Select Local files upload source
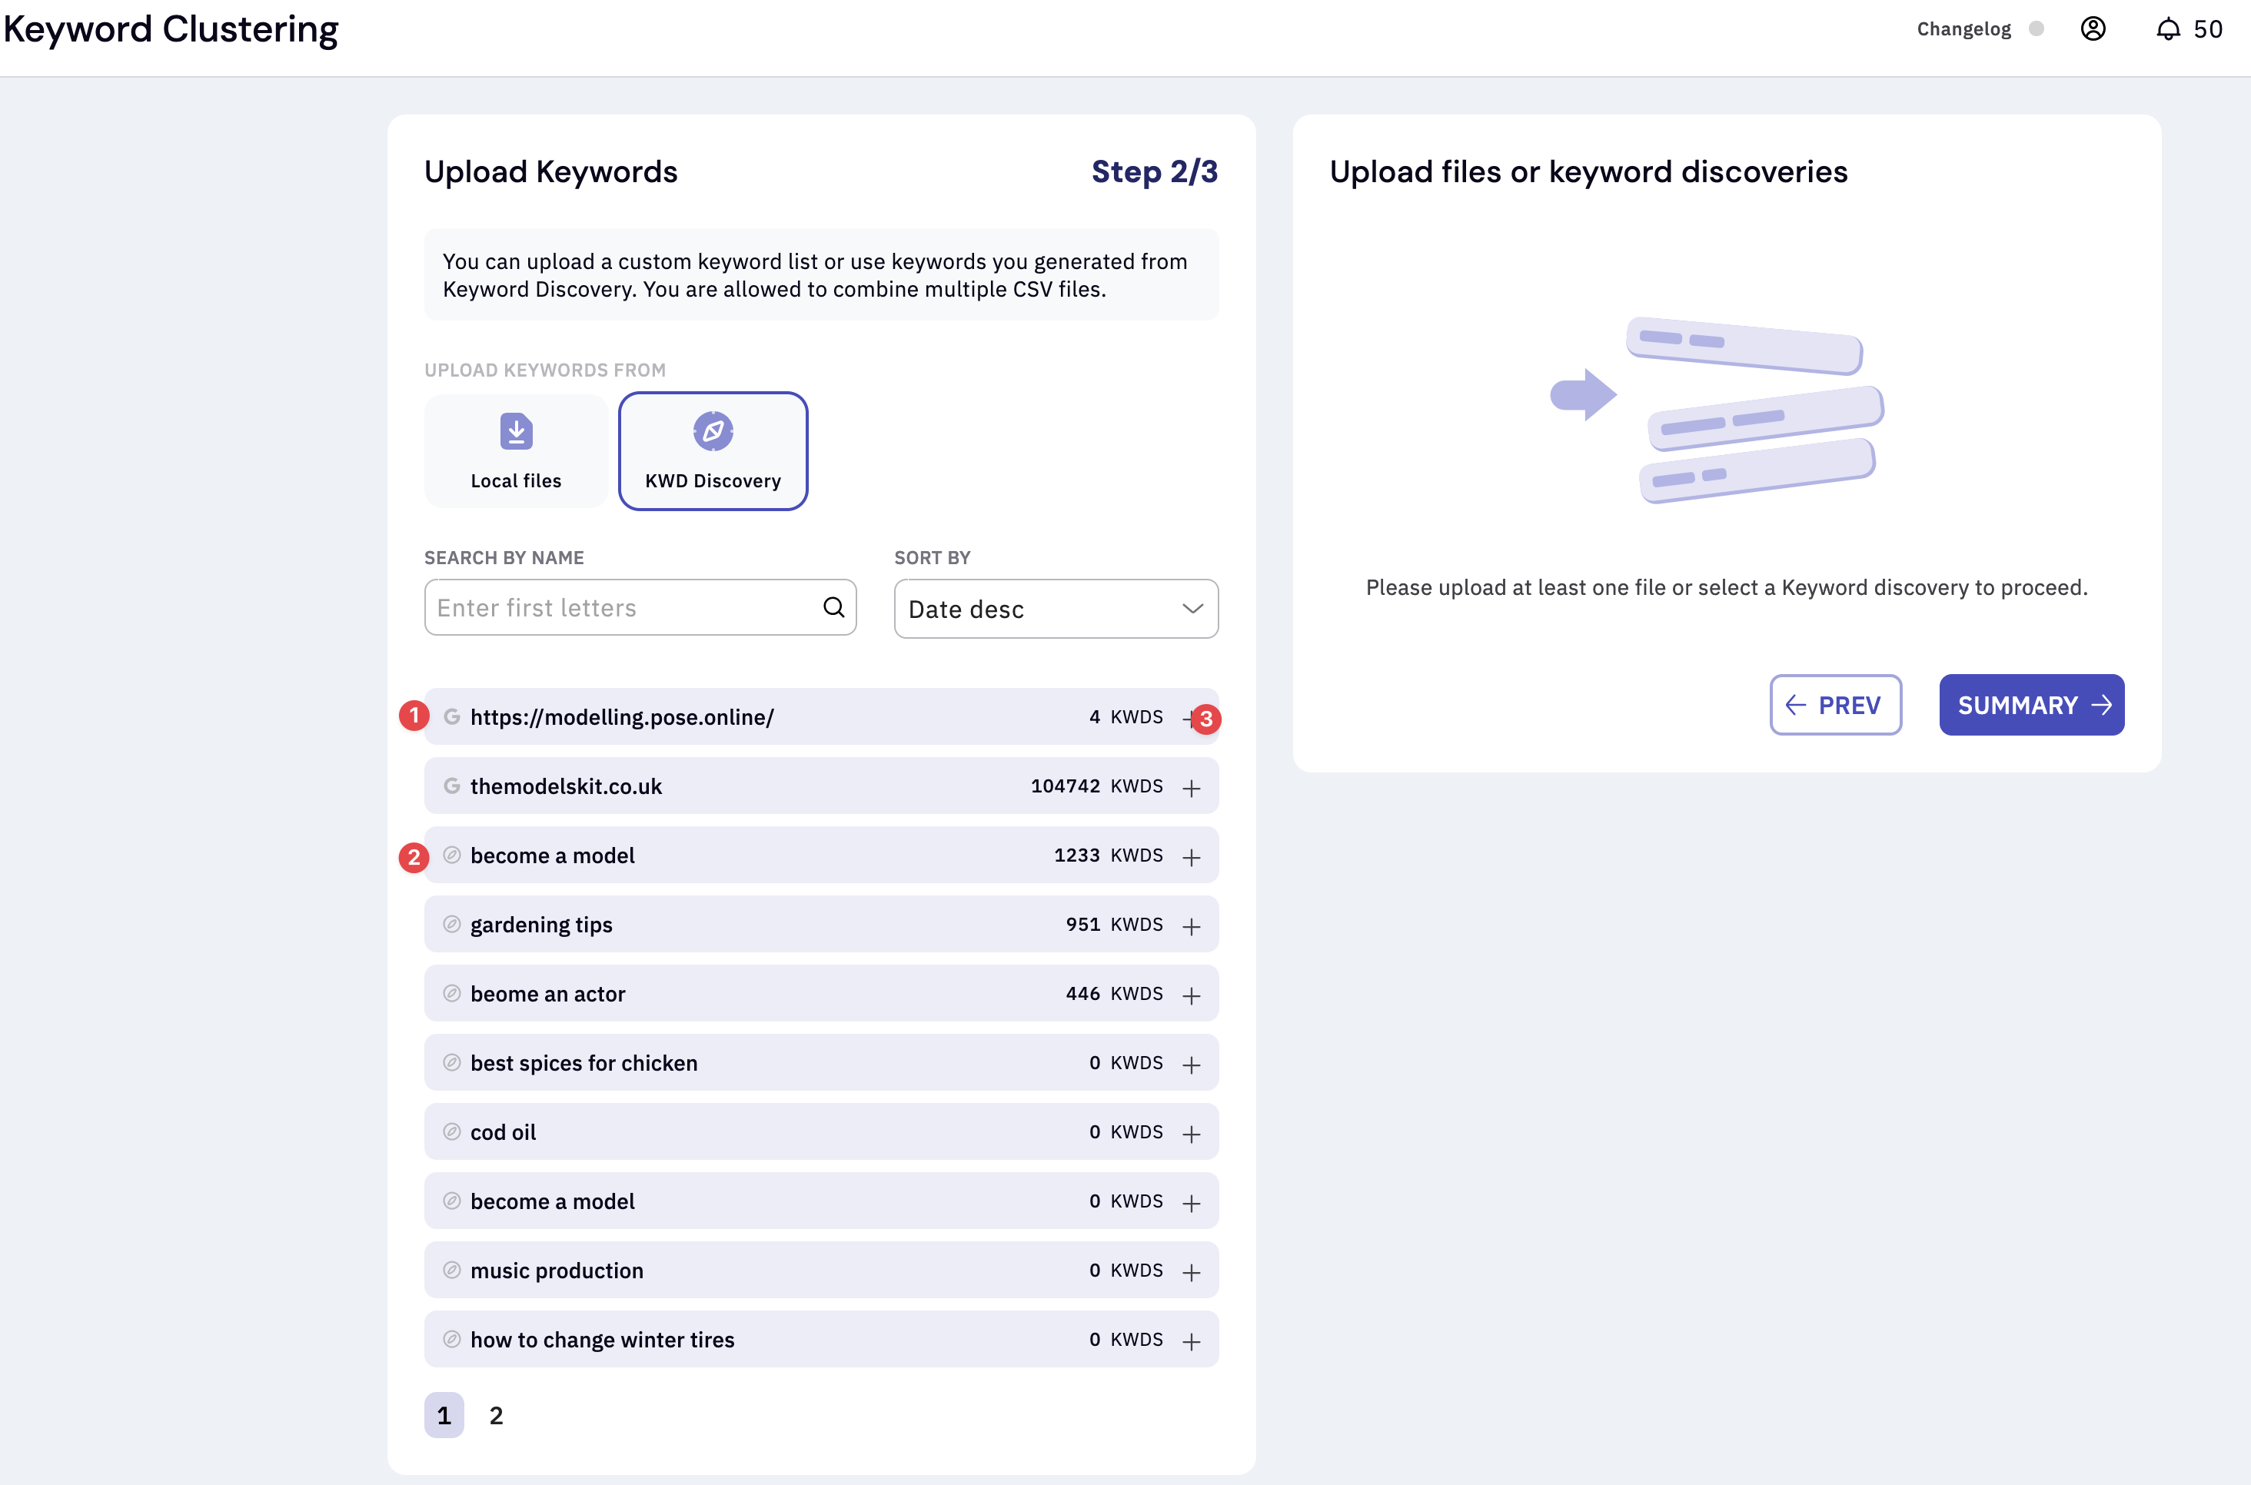Image resolution: width=2251 pixels, height=1485 pixels. click(516, 450)
